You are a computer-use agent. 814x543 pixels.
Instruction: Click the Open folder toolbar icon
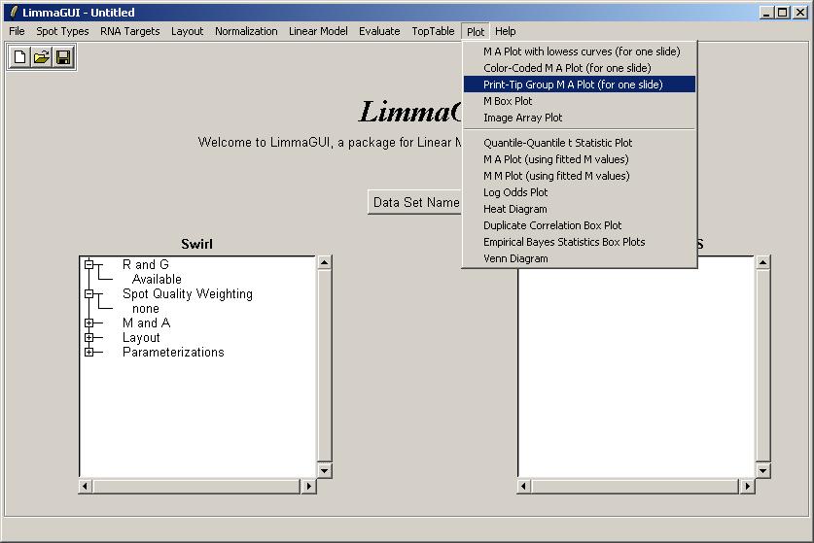(x=42, y=57)
